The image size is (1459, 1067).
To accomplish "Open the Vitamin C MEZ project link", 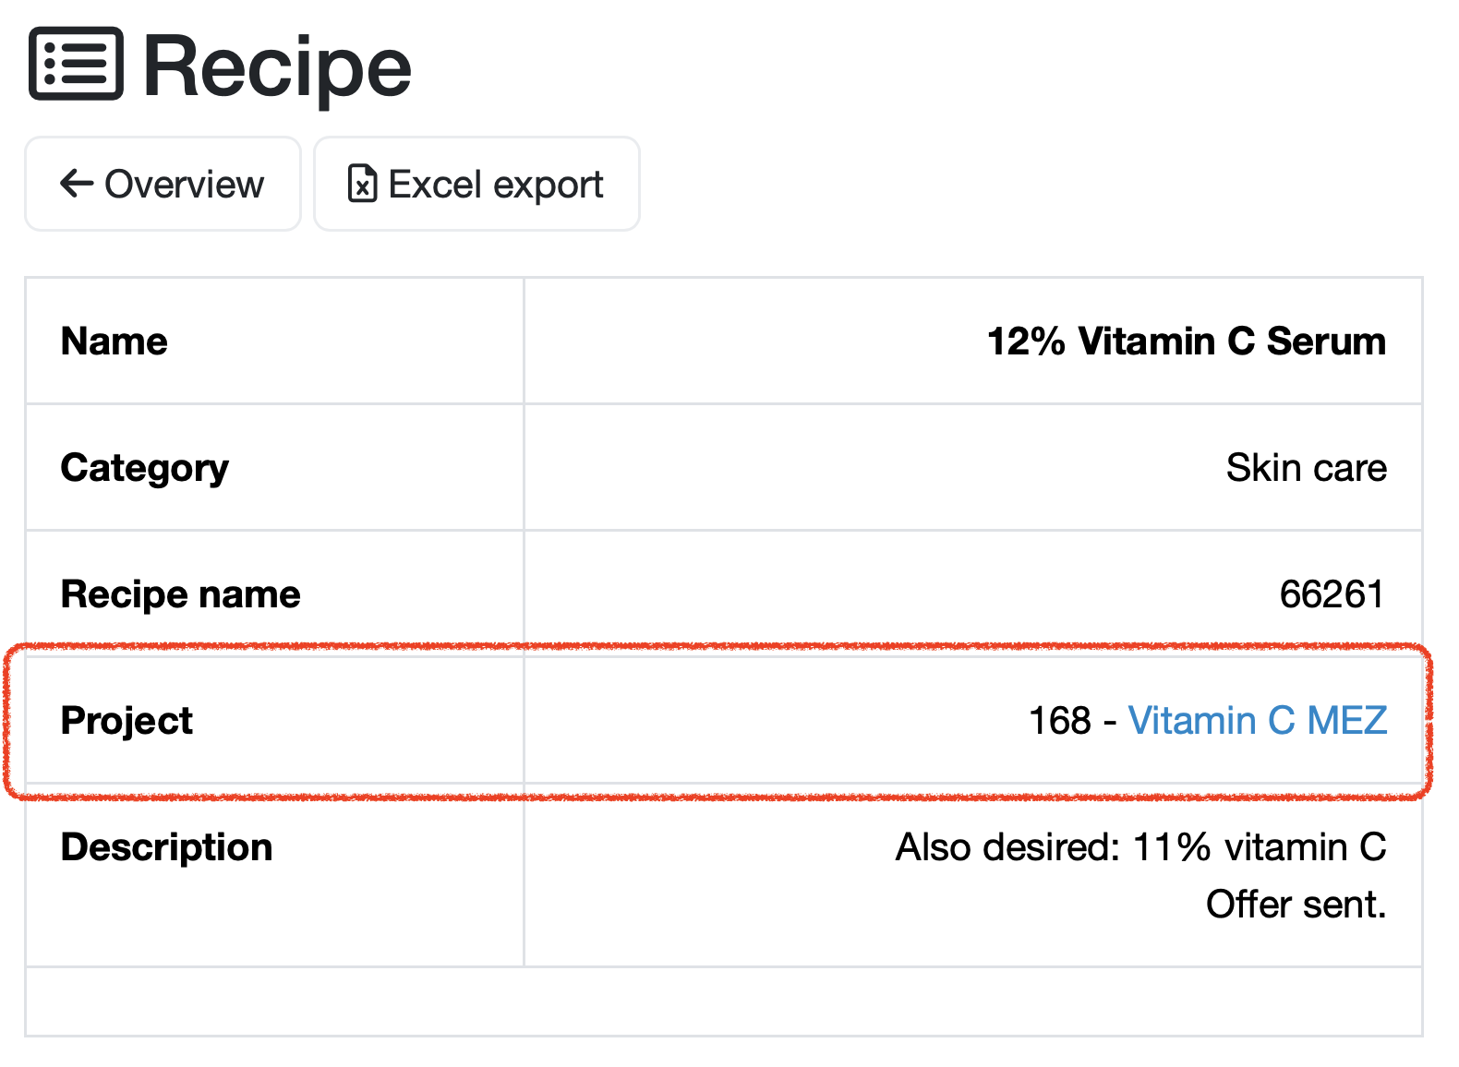I will pos(1257,721).
